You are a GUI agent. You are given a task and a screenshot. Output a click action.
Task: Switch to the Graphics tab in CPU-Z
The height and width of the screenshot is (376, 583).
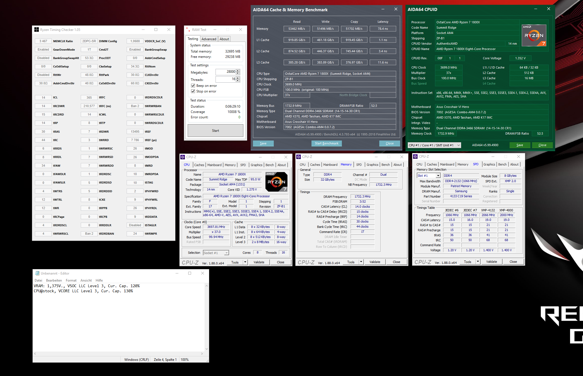click(x=256, y=165)
